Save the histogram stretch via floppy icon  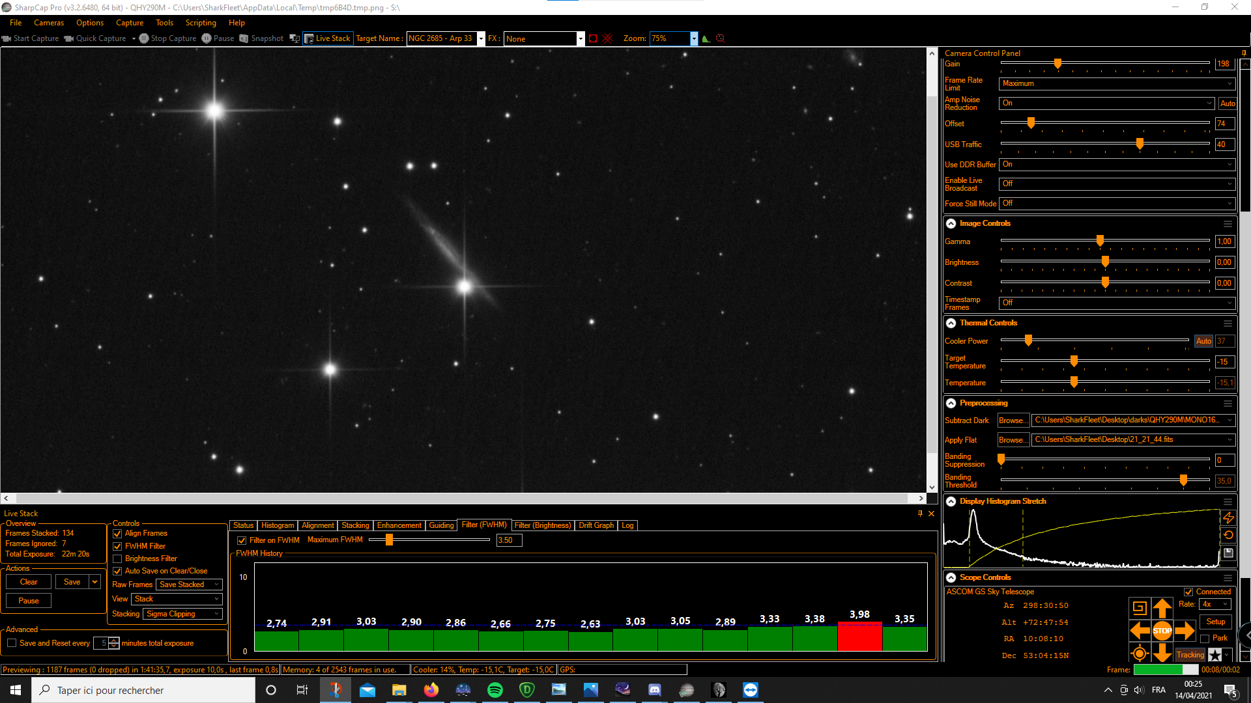[x=1228, y=553]
